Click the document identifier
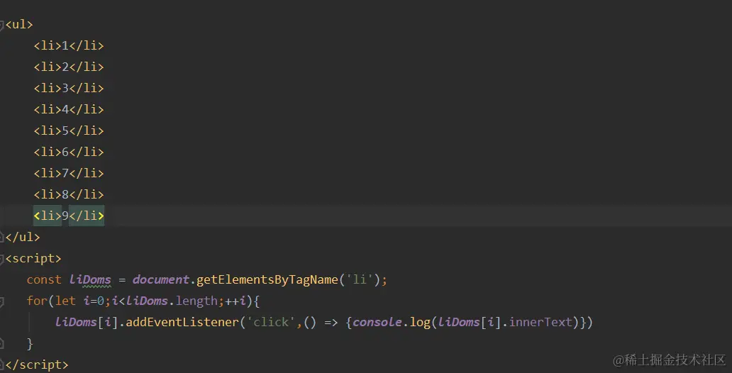The image size is (732, 373). click(160, 279)
